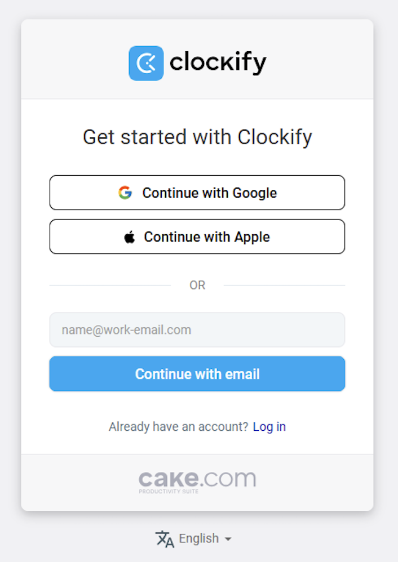This screenshot has width=398, height=562.
Task: Submit using Continue with email button
Action: tap(197, 374)
